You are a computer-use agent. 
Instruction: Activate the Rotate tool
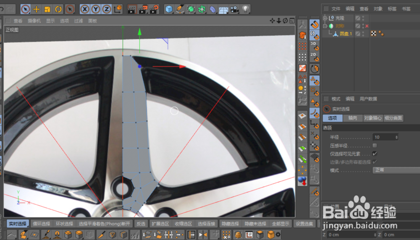[58, 9]
